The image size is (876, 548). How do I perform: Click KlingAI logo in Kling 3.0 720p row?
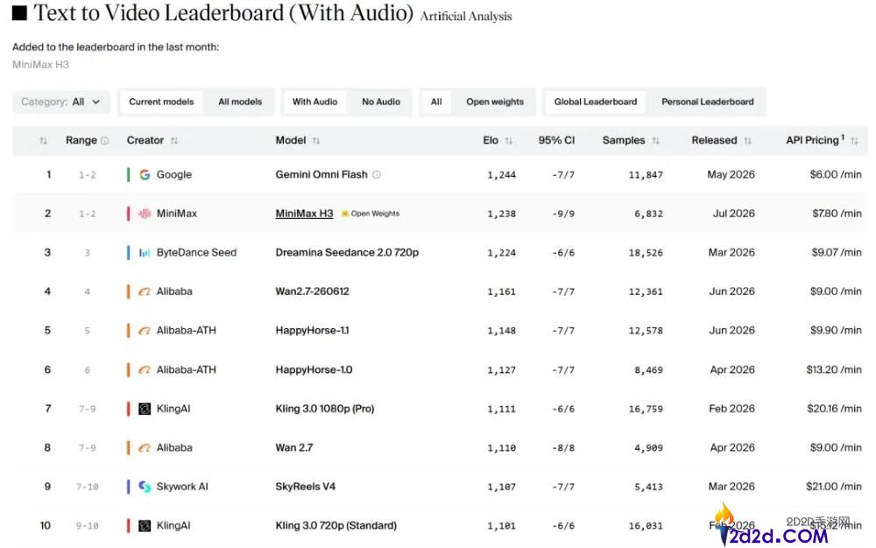[145, 526]
